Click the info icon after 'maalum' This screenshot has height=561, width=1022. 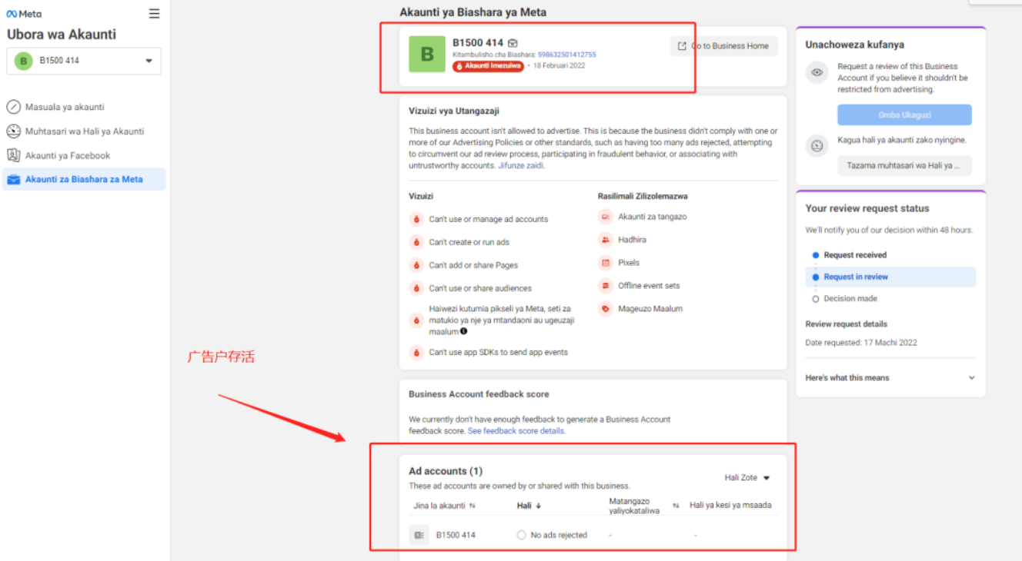tap(464, 331)
